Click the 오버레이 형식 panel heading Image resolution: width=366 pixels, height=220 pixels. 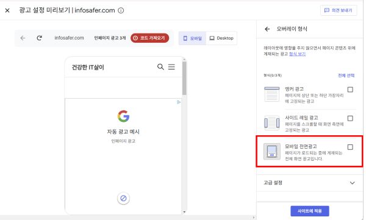pos(292,29)
